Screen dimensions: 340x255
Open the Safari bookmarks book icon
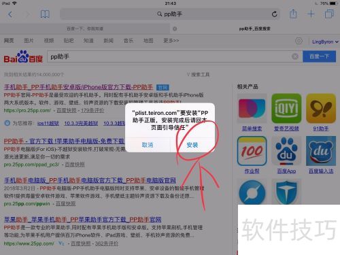45,14
